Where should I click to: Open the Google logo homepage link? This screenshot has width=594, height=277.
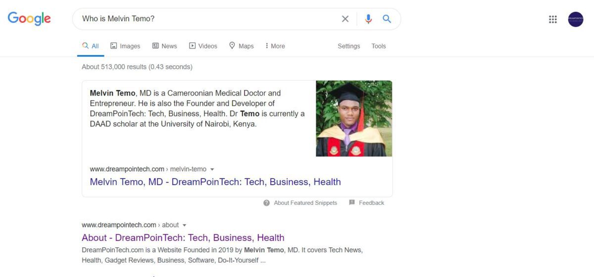point(29,19)
